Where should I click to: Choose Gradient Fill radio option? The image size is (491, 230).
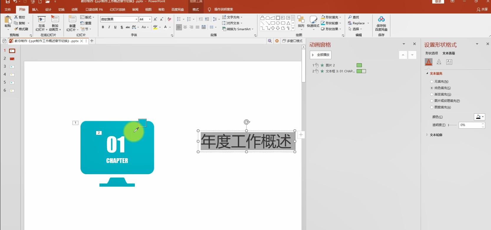(432, 95)
